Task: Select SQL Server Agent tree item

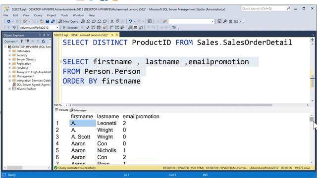Action: tap(32, 85)
